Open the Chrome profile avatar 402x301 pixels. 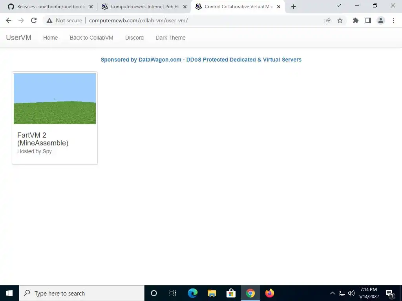coord(381,20)
